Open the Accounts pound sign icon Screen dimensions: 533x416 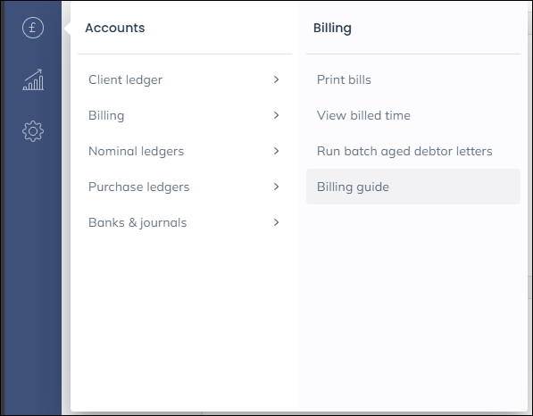(33, 28)
